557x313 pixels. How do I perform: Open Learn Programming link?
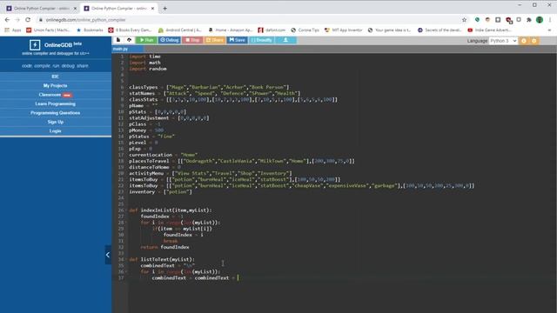56,104
